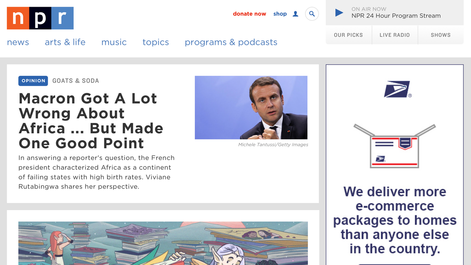Open the NPR shop
This screenshot has height=265, width=471.
click(x=280, y=13)
